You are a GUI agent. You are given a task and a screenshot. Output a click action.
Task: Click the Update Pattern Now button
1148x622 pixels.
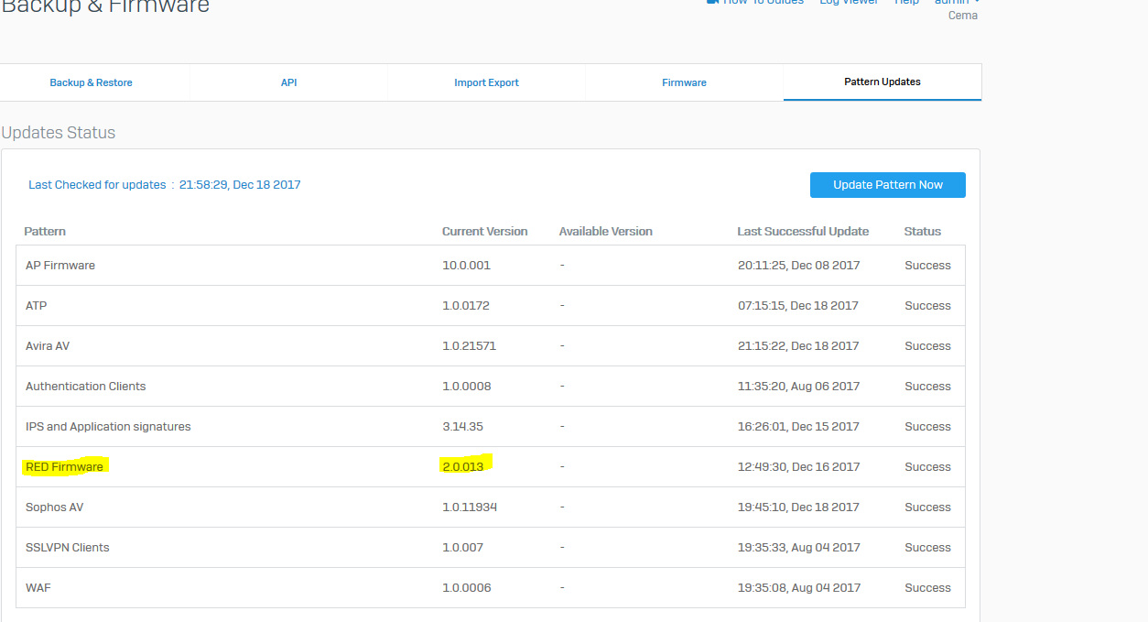tap(888, 185)
